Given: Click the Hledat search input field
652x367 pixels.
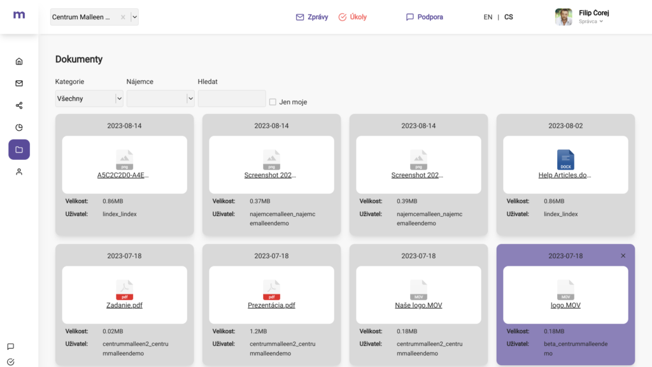Looking at the screenshot, I should click(232, 99).
